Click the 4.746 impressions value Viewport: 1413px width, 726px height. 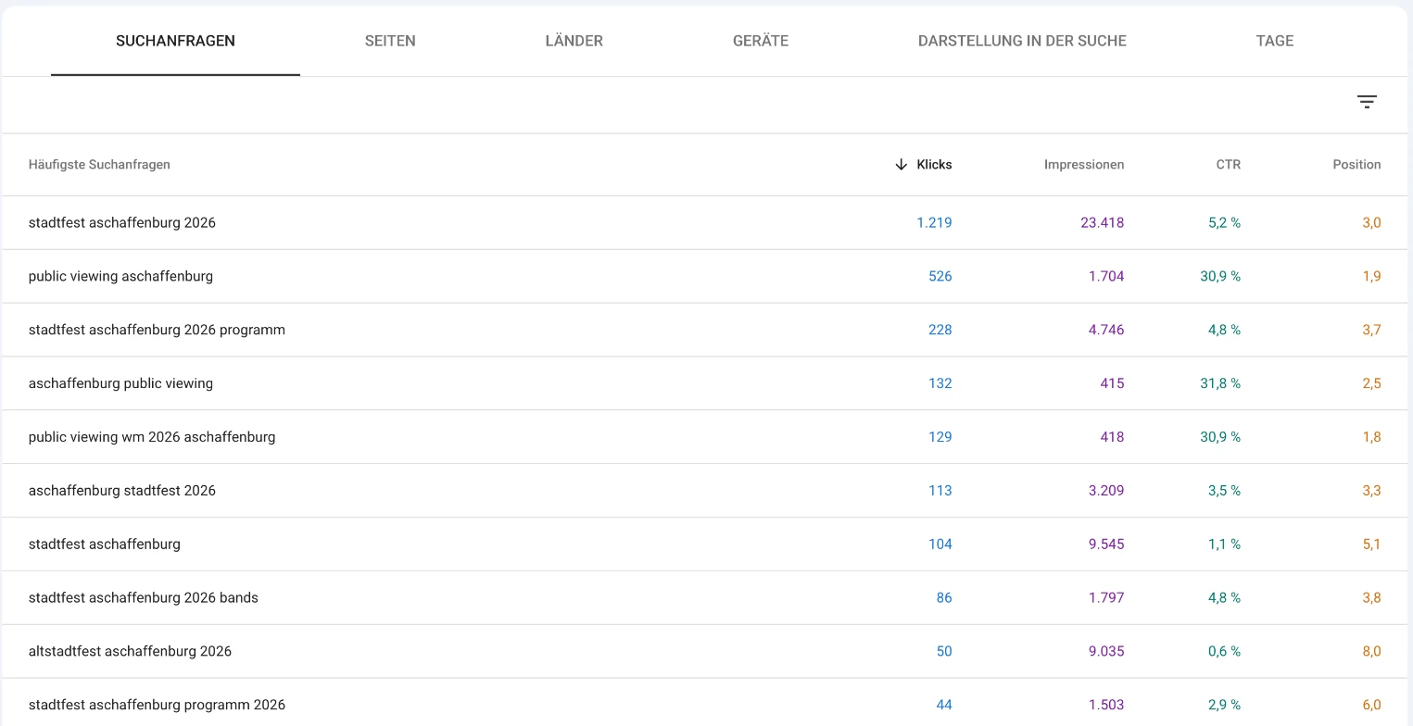pyautogui.click(x=1105, y=330)
